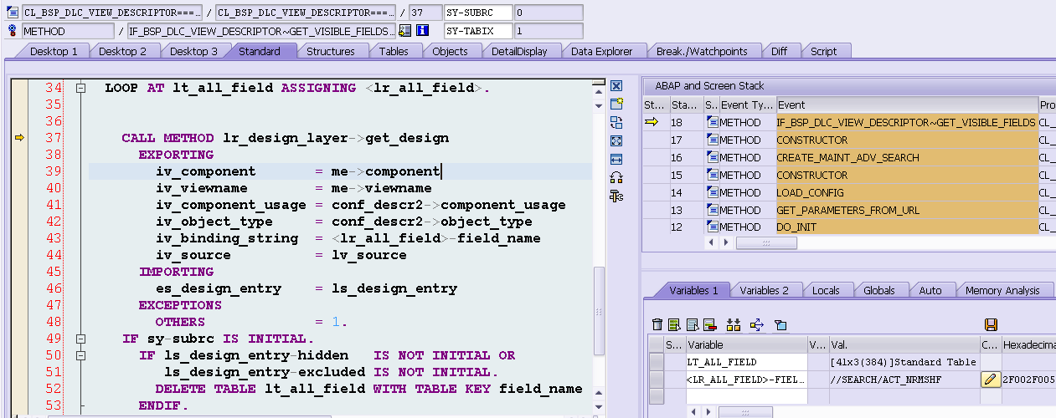
Task: Switch to Locals tab
Action: click(x=826, y=290)
